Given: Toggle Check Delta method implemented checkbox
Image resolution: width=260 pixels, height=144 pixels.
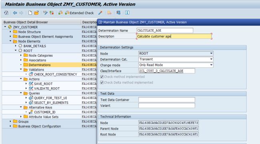Looking at the screenshot, I should pyautogui.click(x=102, y=82).
